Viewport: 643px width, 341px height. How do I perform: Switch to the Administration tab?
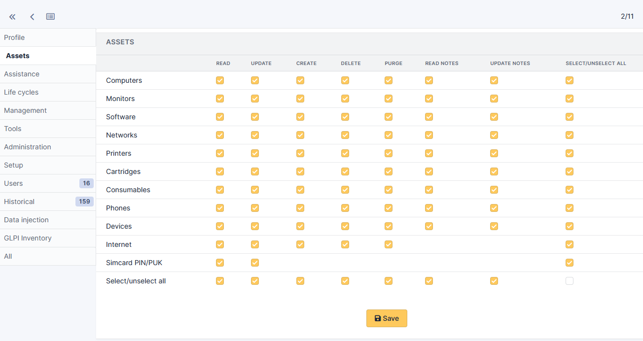(x=27, y=147)
